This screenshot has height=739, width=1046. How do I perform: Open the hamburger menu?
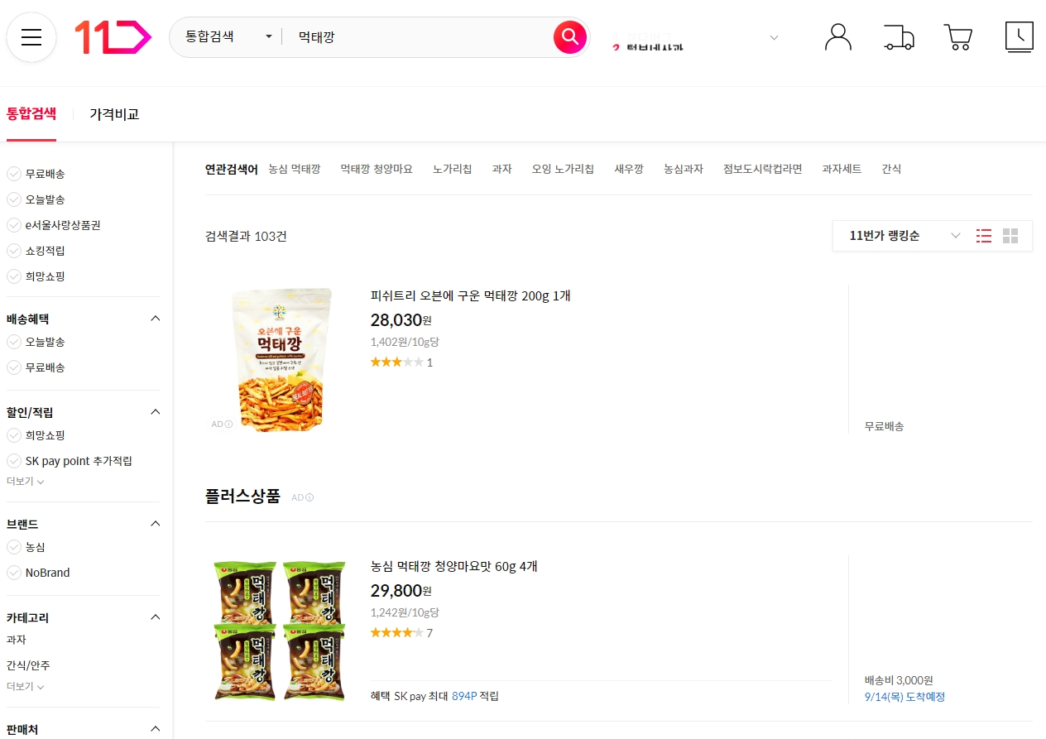tap(31, 37)
